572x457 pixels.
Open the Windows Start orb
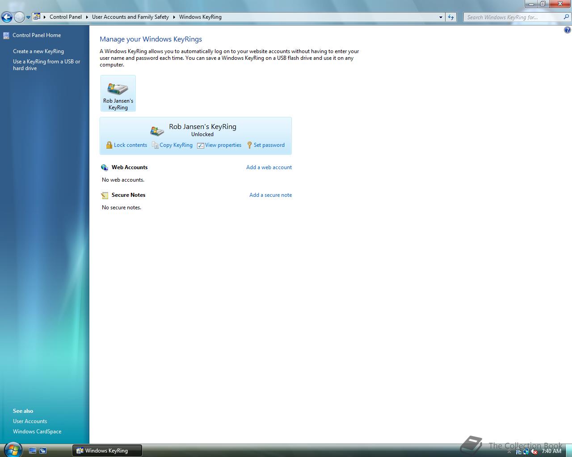pos(12,449)
